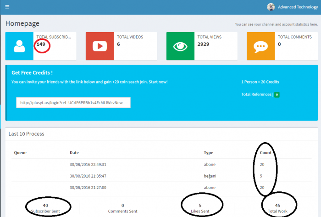The width and height of the screenshot is (321, 217).
Task: Click the subscriber count 149
Action: (x=41, y=44)
